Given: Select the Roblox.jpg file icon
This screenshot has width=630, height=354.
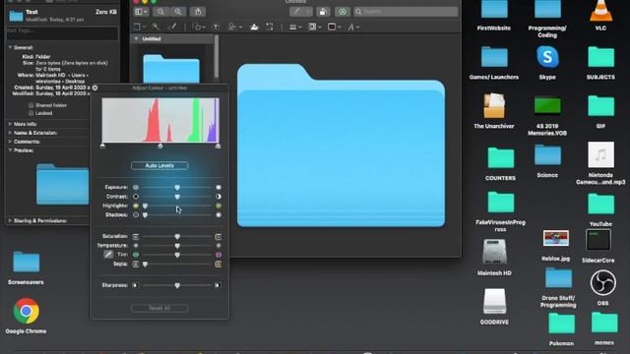Looking at the screenshot, I should pos(555,238).
